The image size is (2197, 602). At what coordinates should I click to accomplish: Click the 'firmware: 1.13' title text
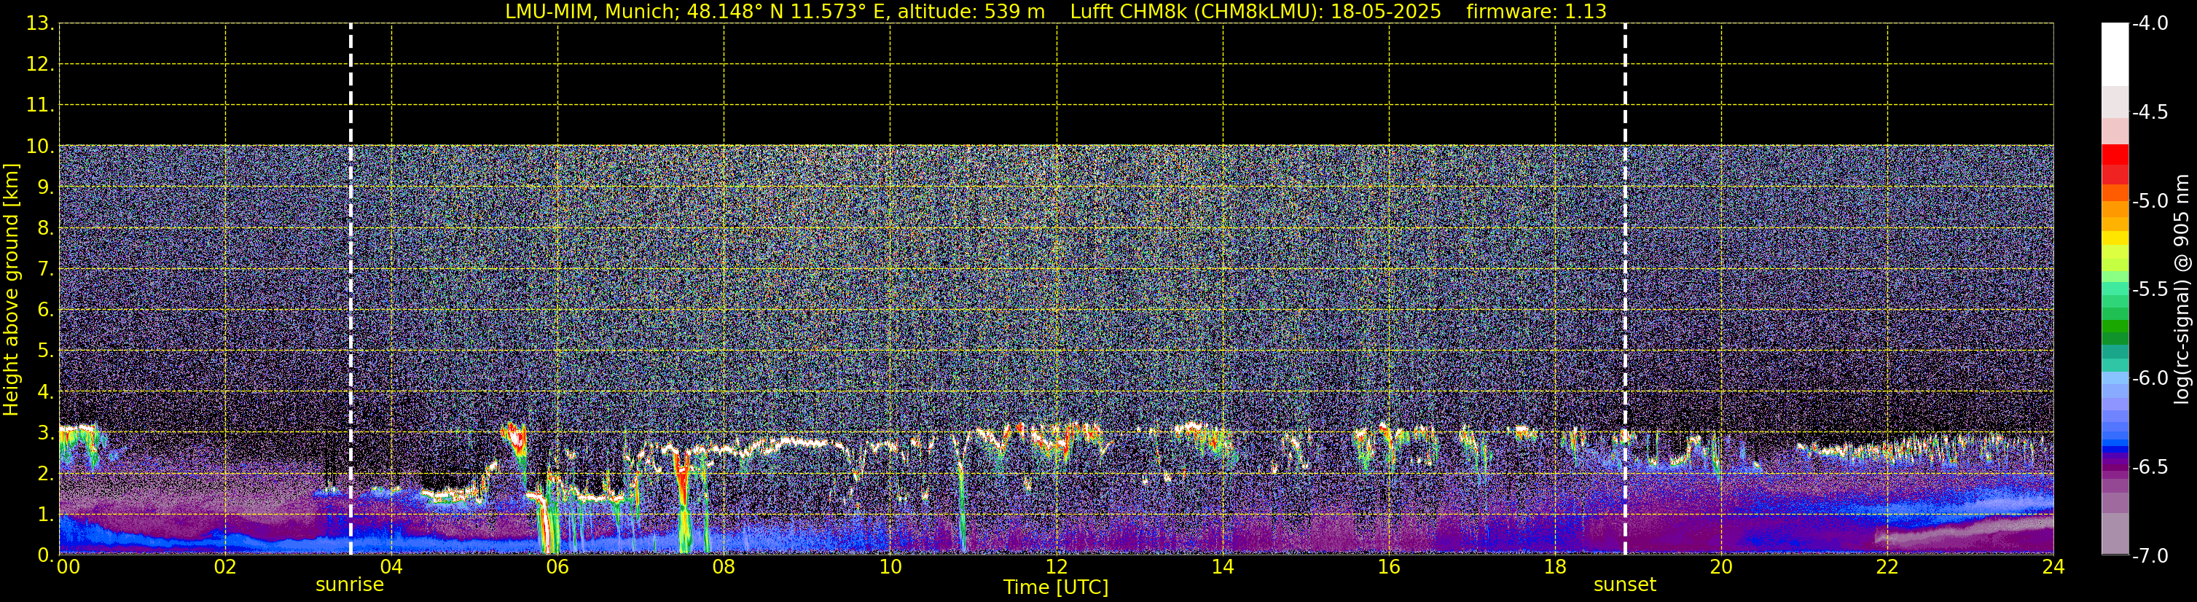(x=1536, y=12)
